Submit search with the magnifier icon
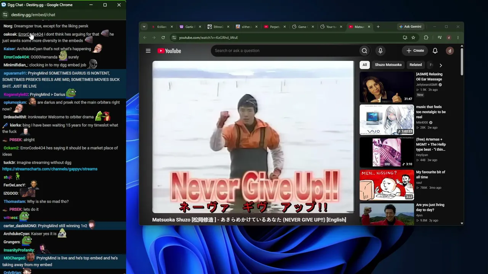488x274 pixels. click(x=364, y=51)
